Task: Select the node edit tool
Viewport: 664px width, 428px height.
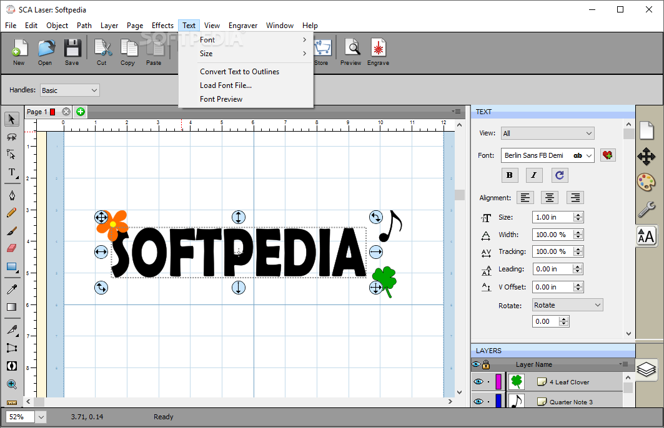Action: tap(12, 154)
